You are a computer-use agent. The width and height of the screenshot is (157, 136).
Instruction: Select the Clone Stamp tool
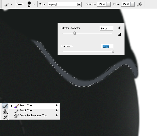[5, 112]
